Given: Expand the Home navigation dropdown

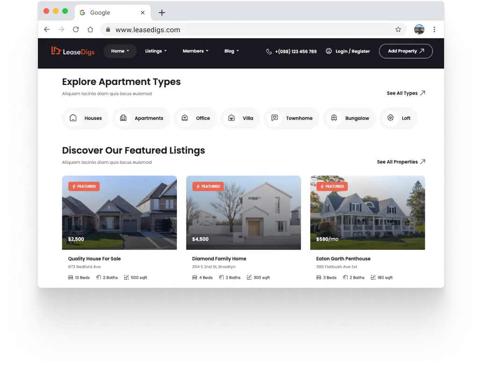Looking at the screenshot, I should 120,51.
